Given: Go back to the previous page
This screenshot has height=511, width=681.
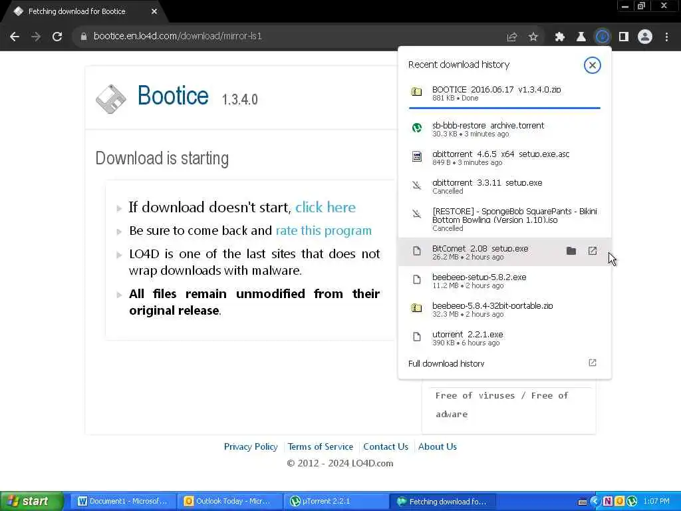Looking at the screenshot, I should tap(15, 37).
